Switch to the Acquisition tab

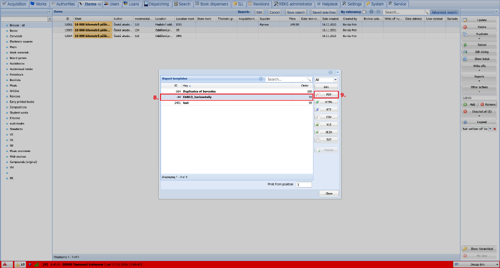click(14, 4)
